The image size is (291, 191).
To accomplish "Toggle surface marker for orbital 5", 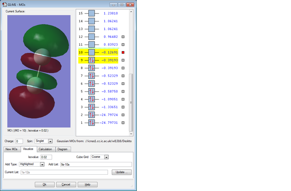I will [123, 92].
